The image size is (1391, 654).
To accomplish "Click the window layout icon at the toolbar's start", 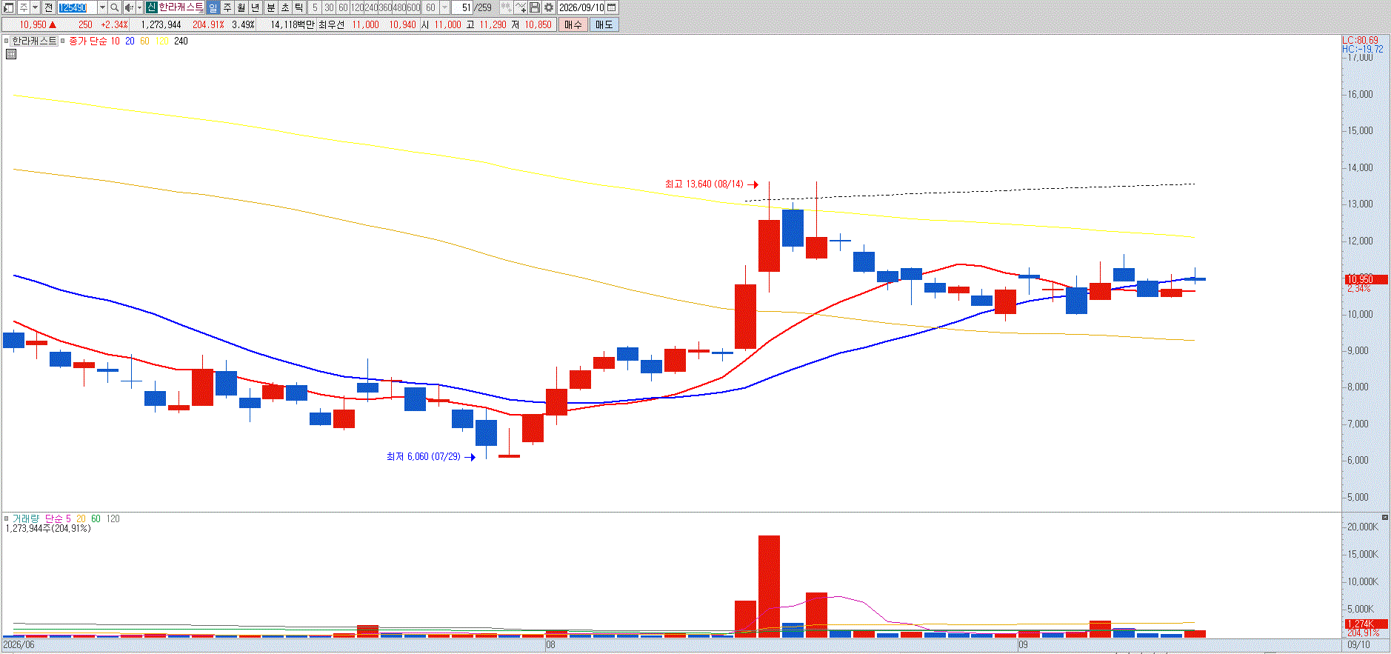I will (x=8, y=7).
